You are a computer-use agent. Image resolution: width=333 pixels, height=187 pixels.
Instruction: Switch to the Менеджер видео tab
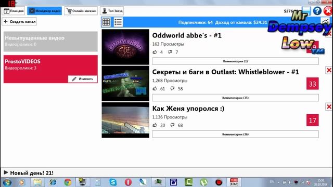[45, 11]
